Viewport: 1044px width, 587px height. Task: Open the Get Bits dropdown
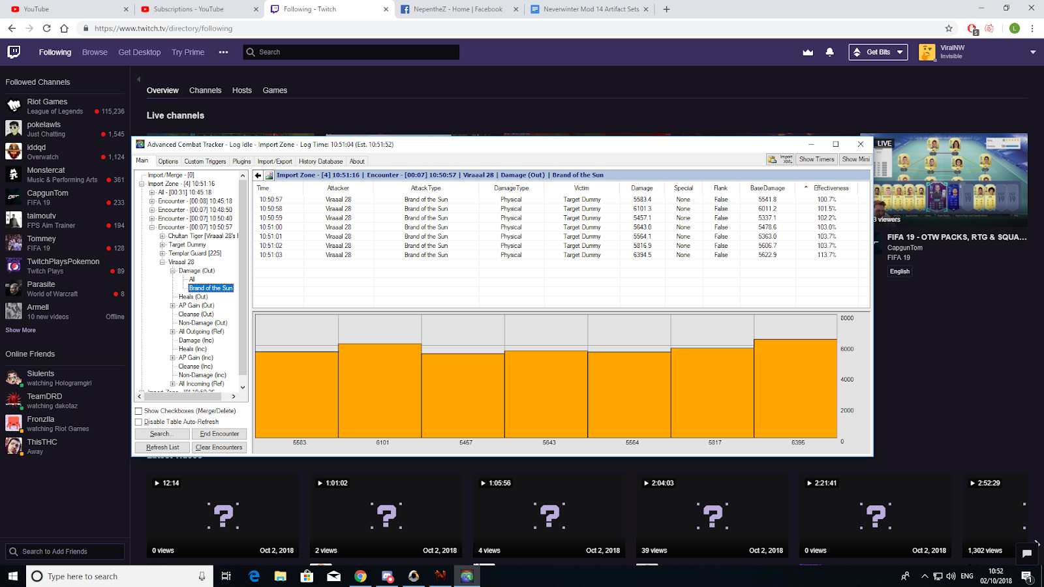click(878, 52)
